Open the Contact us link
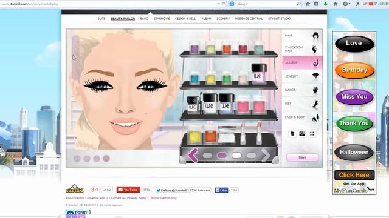The width and height of the screenshot is (389, 218). point(118,198)
